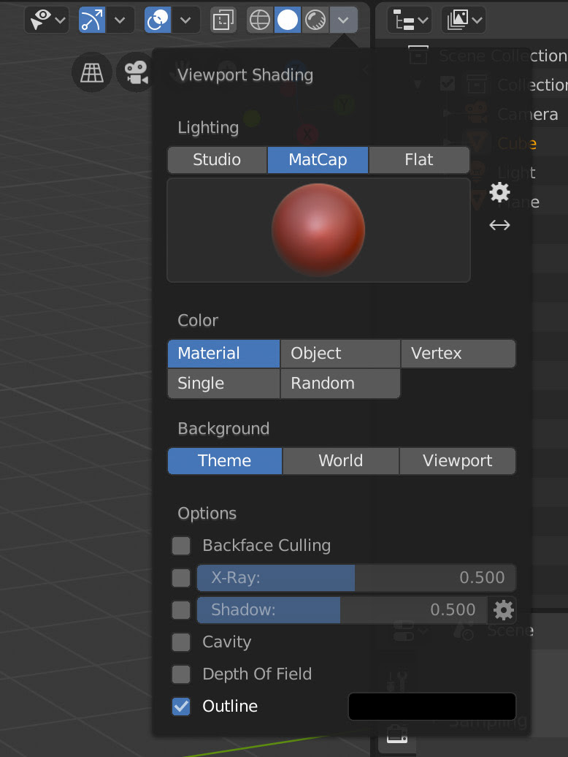Image resolution: width=568 pixels, height=757 pixels.
Task: Enable Backface Culling checkbox
Action: pos(181,546)
